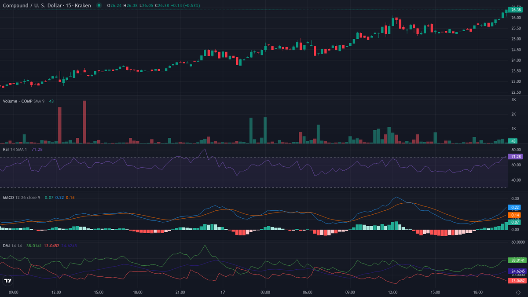This screenshot has height=297, width=528.
Task: Click the 3K volume axis label
Action: (x=513, y=100)
